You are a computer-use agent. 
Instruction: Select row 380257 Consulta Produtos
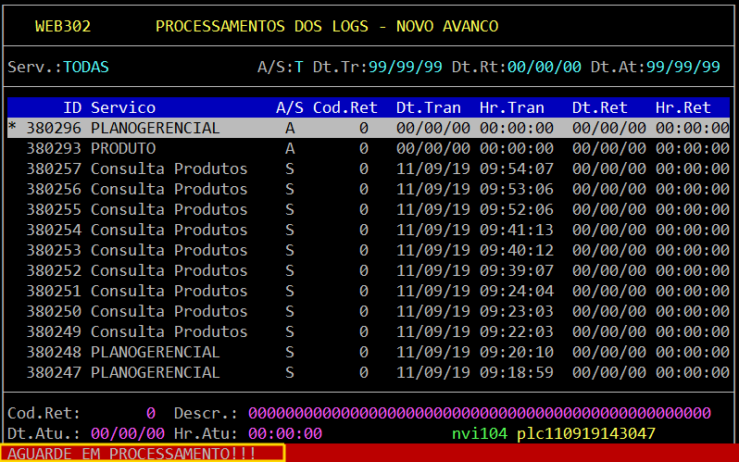tap(169, 169)
